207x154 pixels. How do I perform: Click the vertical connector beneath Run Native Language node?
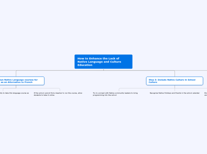tap(16, 86)
